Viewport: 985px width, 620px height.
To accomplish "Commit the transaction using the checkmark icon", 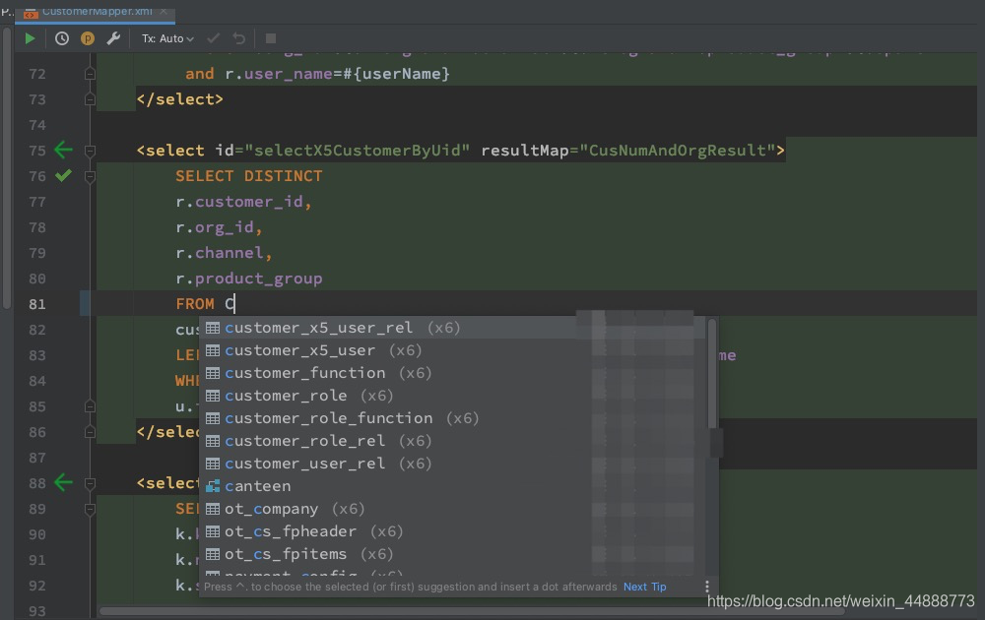I will (215, 37).
